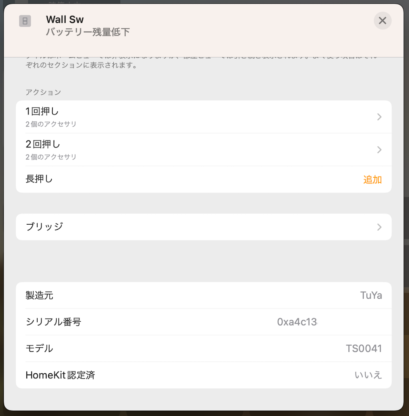
Task: Click the モデル label
Action: 39,348
